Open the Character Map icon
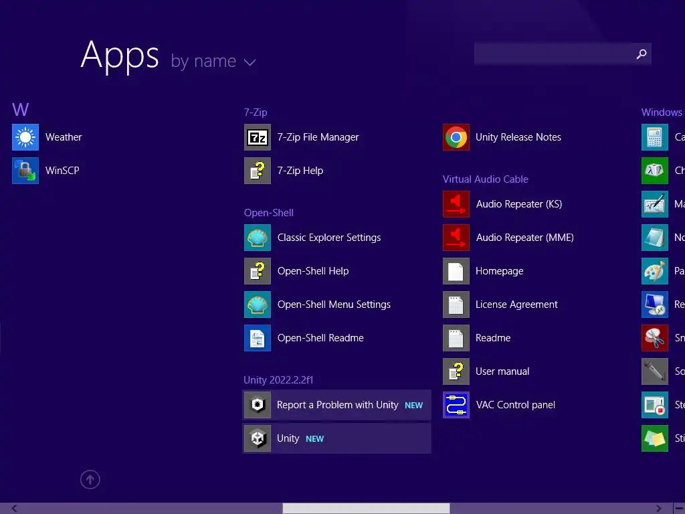Screen dimensions: 685x514 coord(655,171)
